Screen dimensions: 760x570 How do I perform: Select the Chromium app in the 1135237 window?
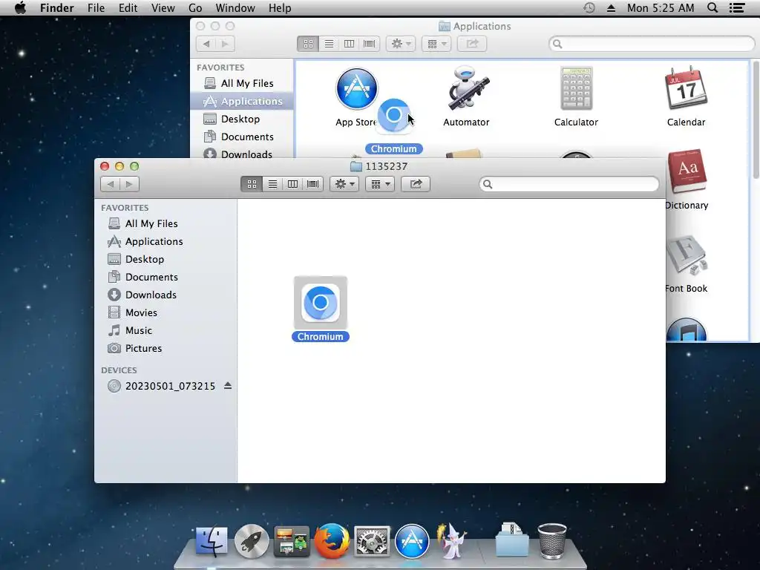(321, 309)
